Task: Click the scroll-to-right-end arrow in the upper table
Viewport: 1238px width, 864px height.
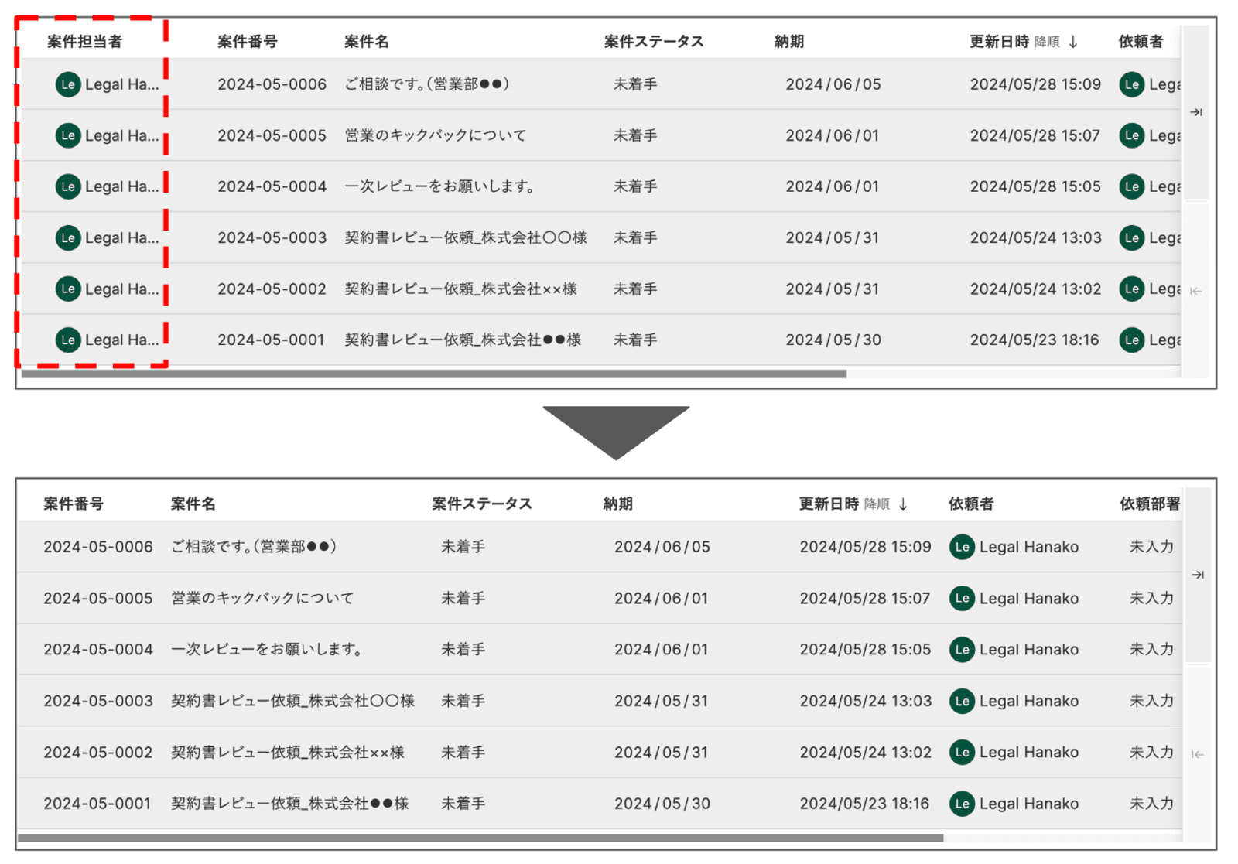Action: click(1196, 112)
